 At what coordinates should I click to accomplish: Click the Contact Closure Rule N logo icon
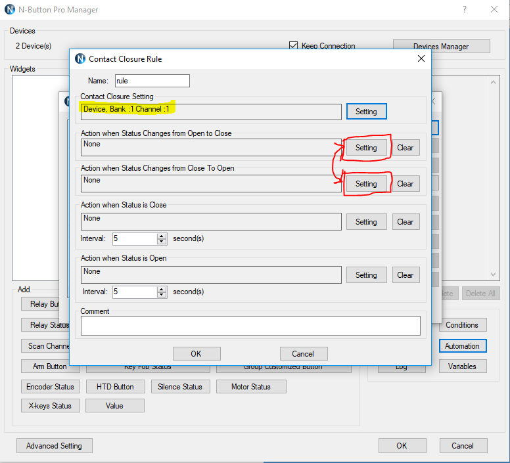pos(80,59)
